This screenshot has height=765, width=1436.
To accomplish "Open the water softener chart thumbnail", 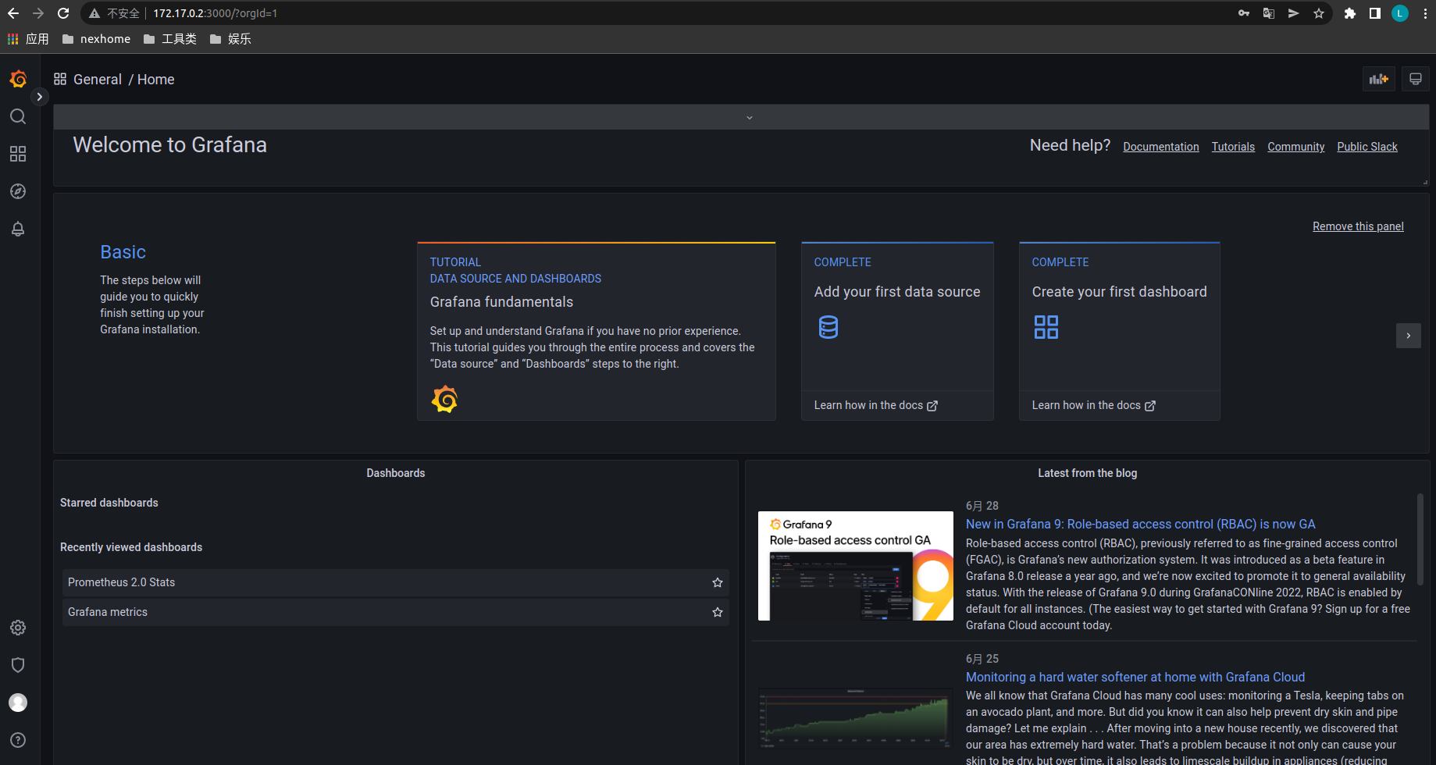I will (x=856, y=719).
